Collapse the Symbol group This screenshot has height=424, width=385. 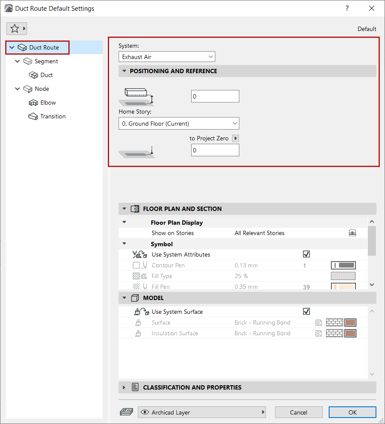(124, 244)
